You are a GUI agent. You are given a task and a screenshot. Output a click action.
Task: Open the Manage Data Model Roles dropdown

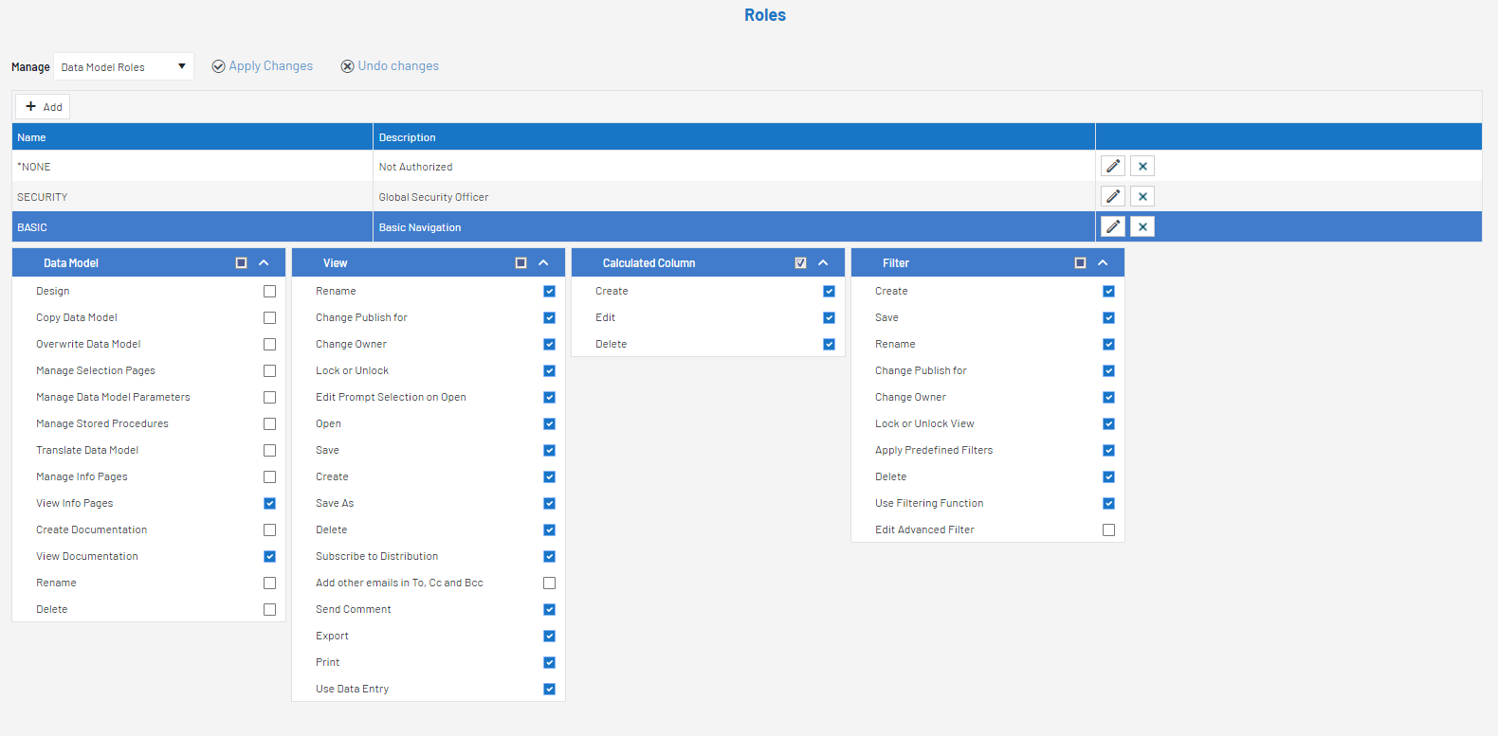123,67
